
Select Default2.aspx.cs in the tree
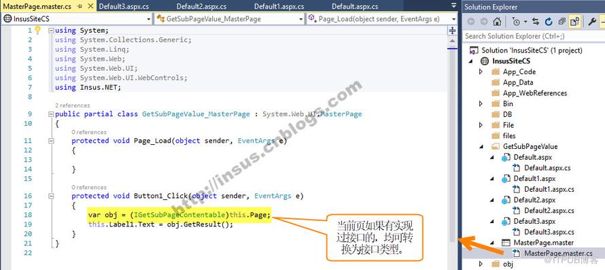(x=549, y=211)
